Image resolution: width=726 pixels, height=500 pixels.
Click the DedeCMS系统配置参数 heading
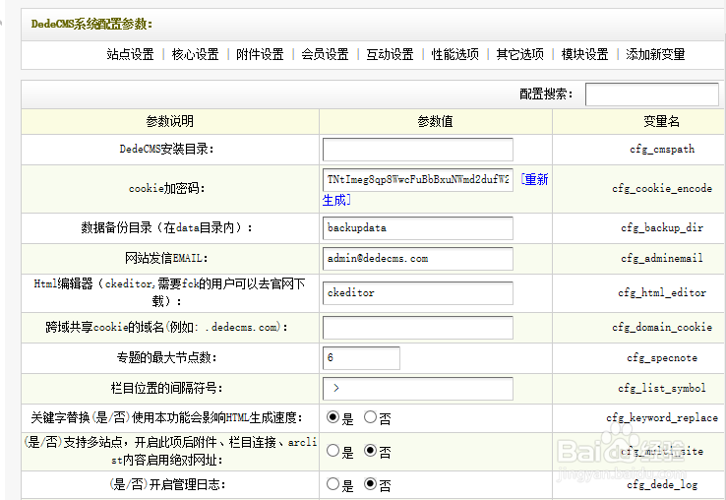point(91,24)
